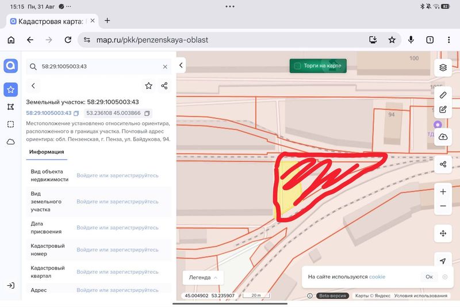Clear the search field text
The height and width of the screenshot is (307, 460).
[x=165, y=67]
